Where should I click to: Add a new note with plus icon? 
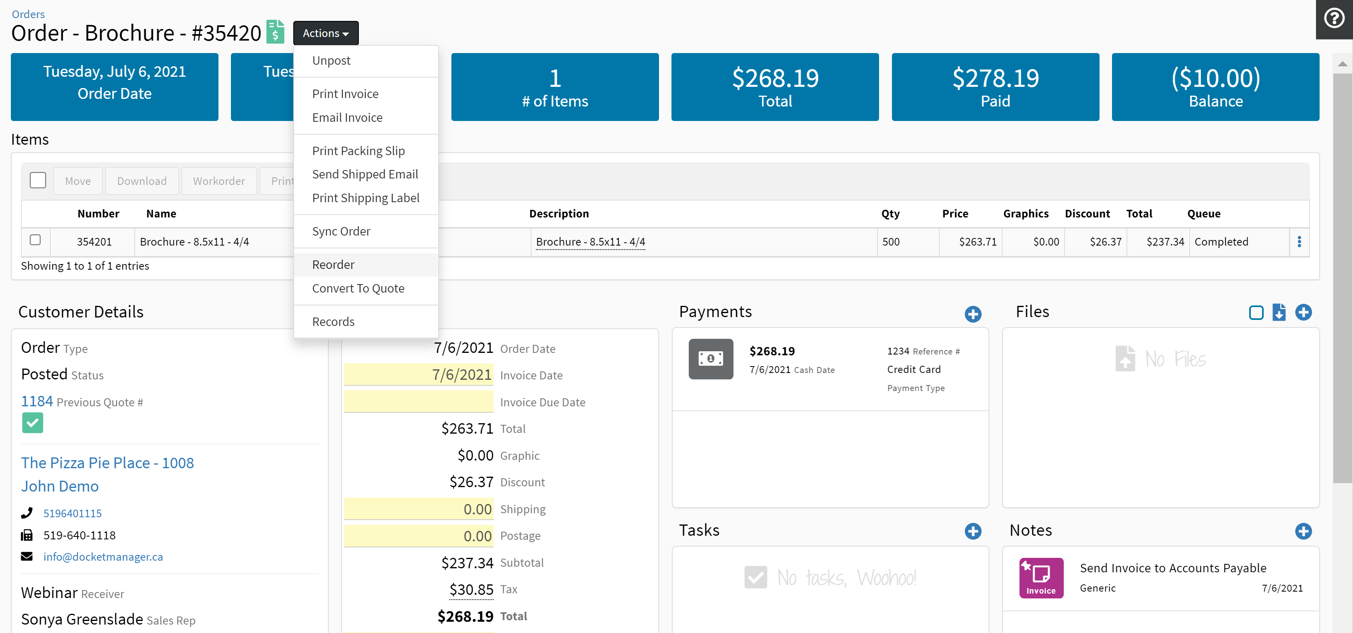[1303, 531]
